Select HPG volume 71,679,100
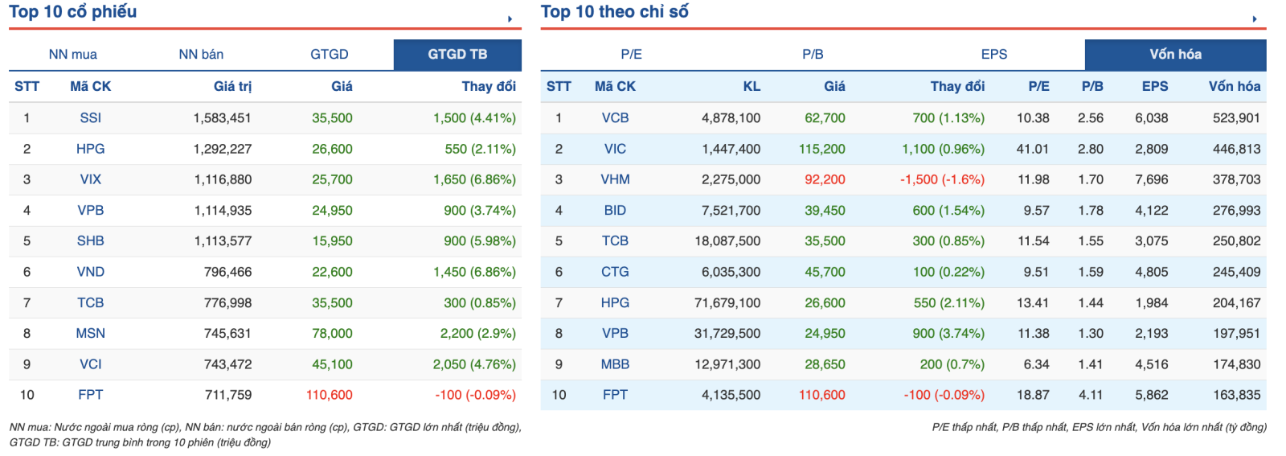 tap(727, 302)
